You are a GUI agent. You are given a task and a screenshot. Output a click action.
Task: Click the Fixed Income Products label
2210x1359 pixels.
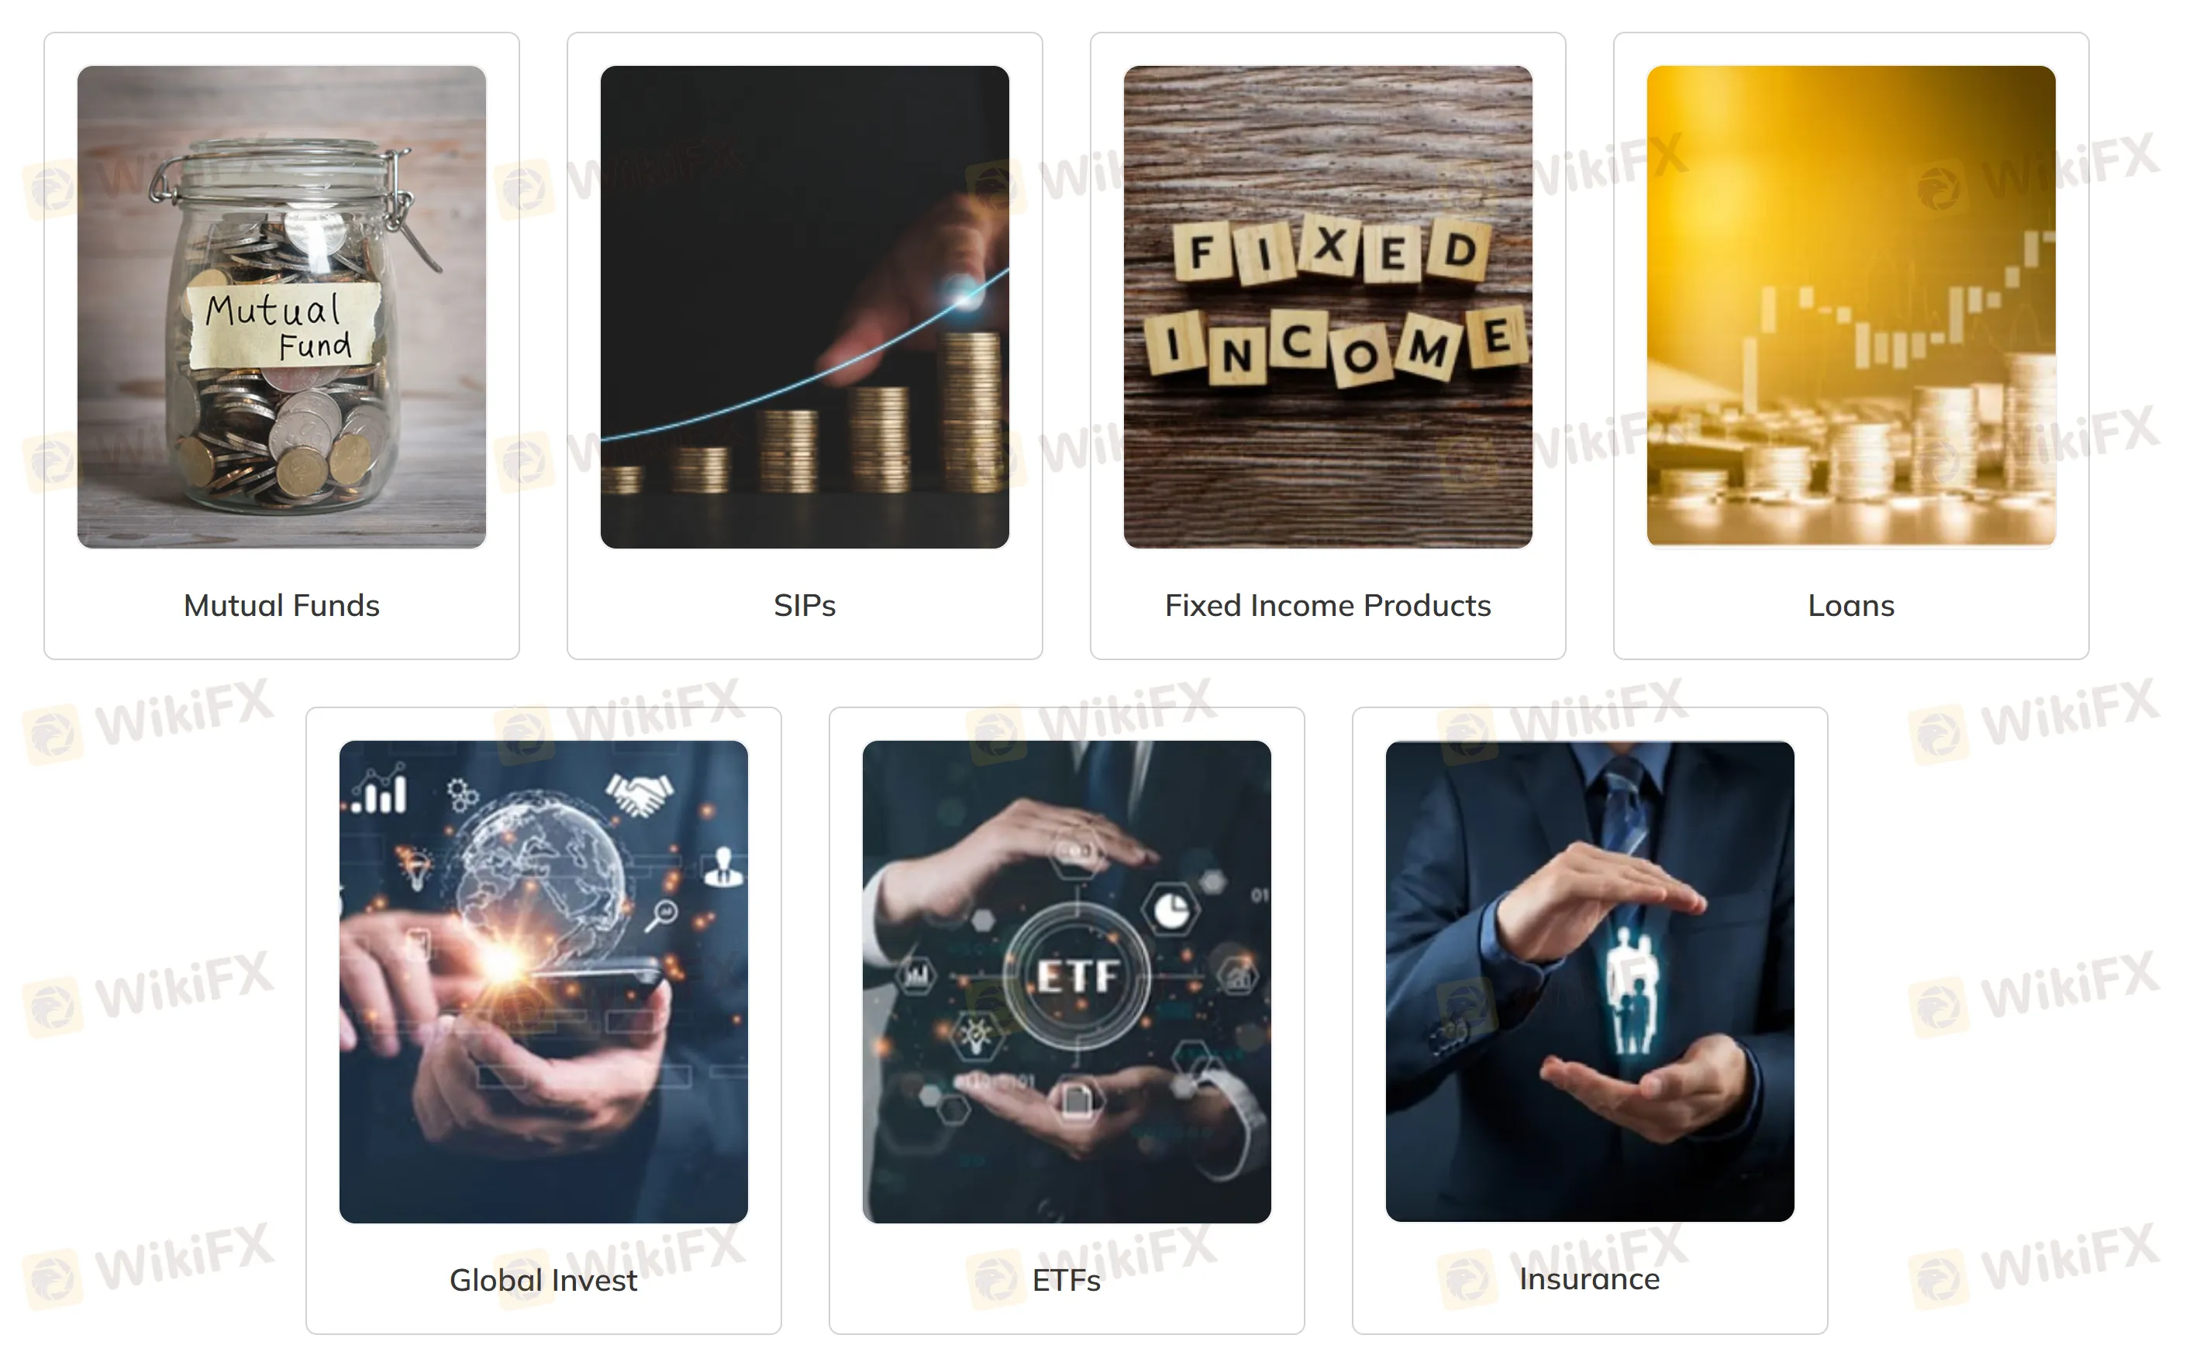click(1328, 606)
